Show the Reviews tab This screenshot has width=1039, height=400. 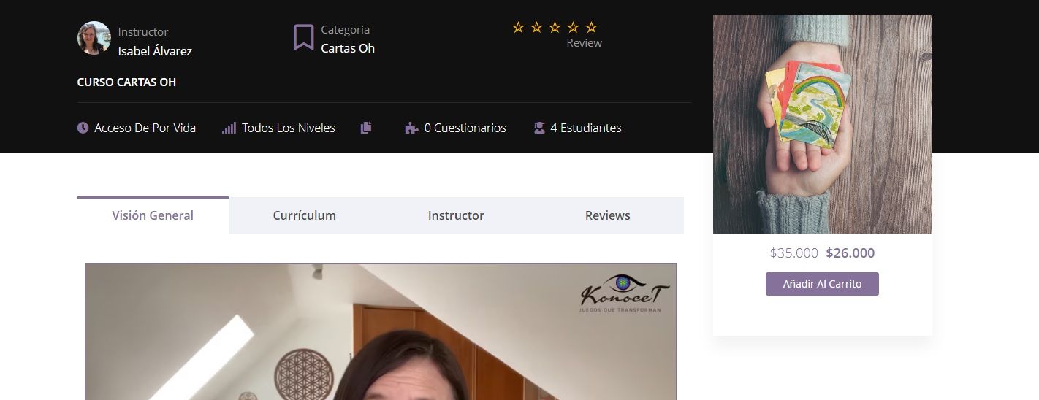pyautogui.click(x=608, y=215)
